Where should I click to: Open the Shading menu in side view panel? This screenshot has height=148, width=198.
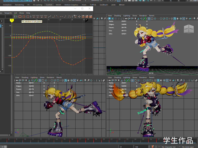coord(25,77)
